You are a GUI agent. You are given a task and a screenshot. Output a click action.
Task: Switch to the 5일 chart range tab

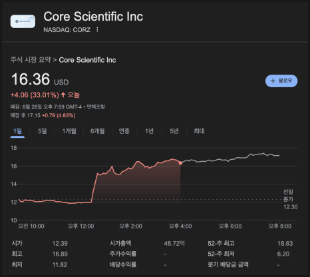[x=43, y=131]
